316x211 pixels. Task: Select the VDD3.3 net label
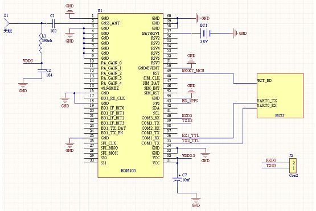[x=188, y=156]
